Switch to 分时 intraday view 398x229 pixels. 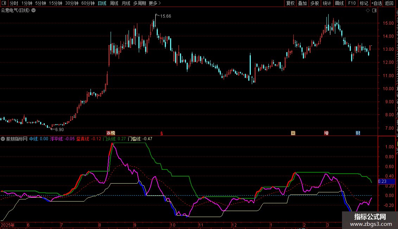click(14, 3)
